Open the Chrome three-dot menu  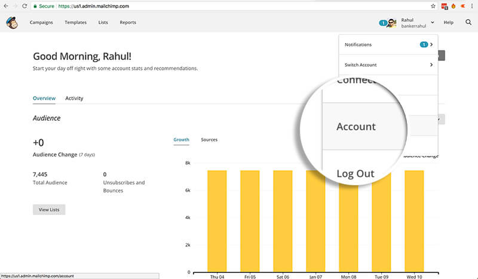472,6
